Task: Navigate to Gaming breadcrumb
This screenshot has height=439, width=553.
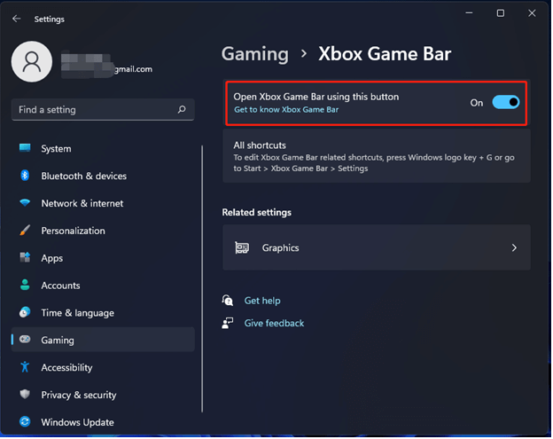Action: [x=254, y=54]
